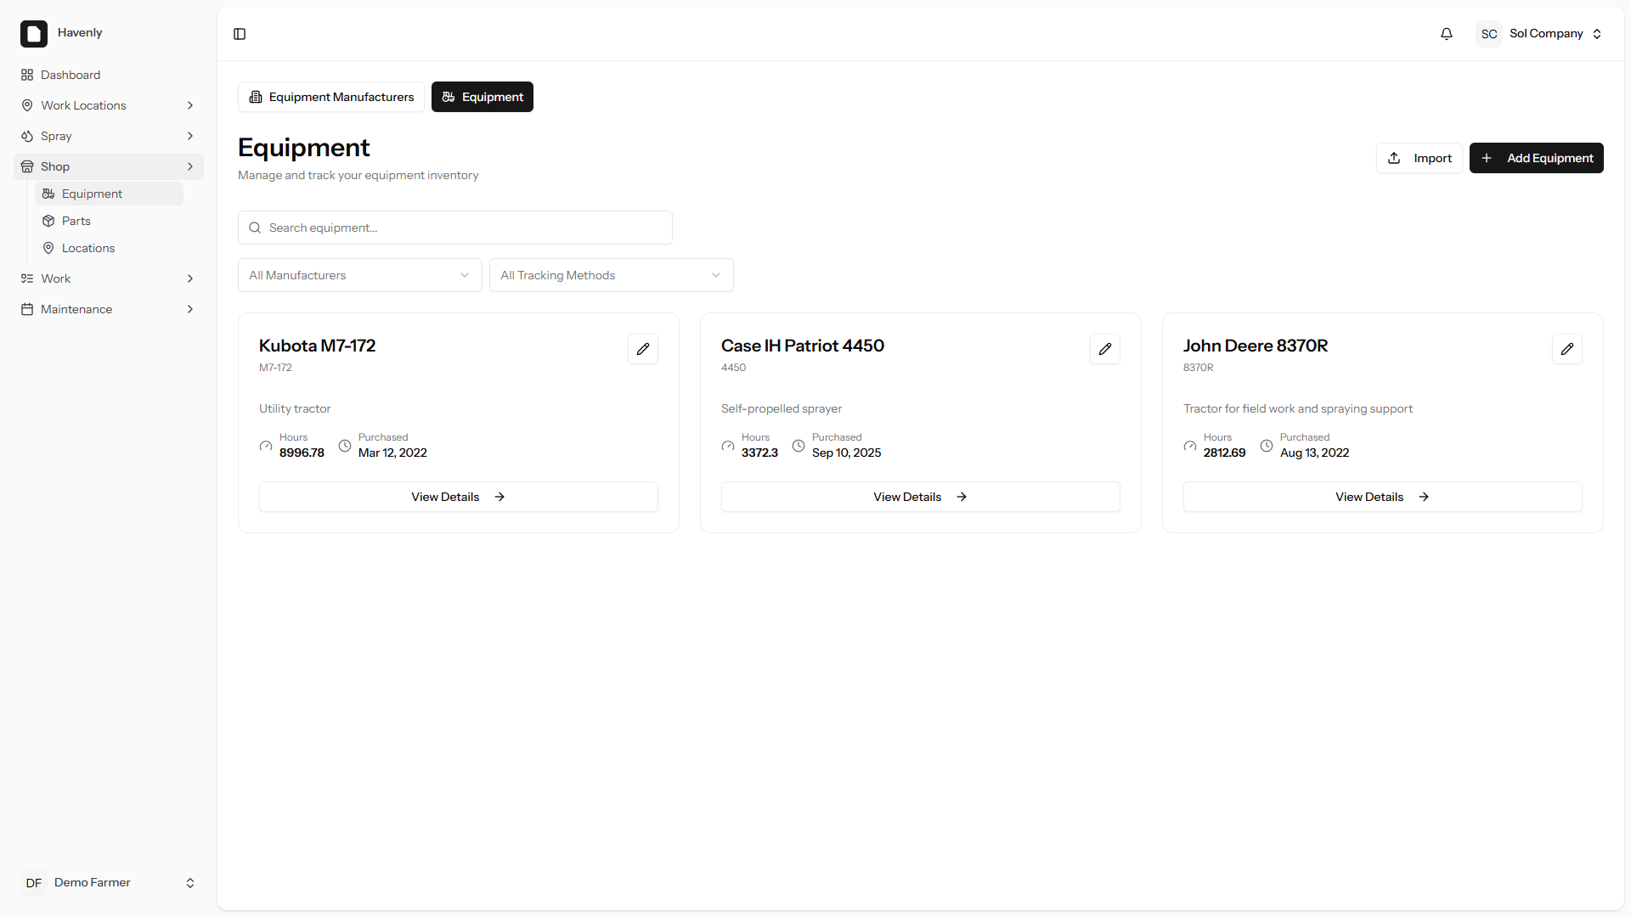The image size is (1631, 917).
Task: Edit the Kubota M7-172 card
Action: 643,349
